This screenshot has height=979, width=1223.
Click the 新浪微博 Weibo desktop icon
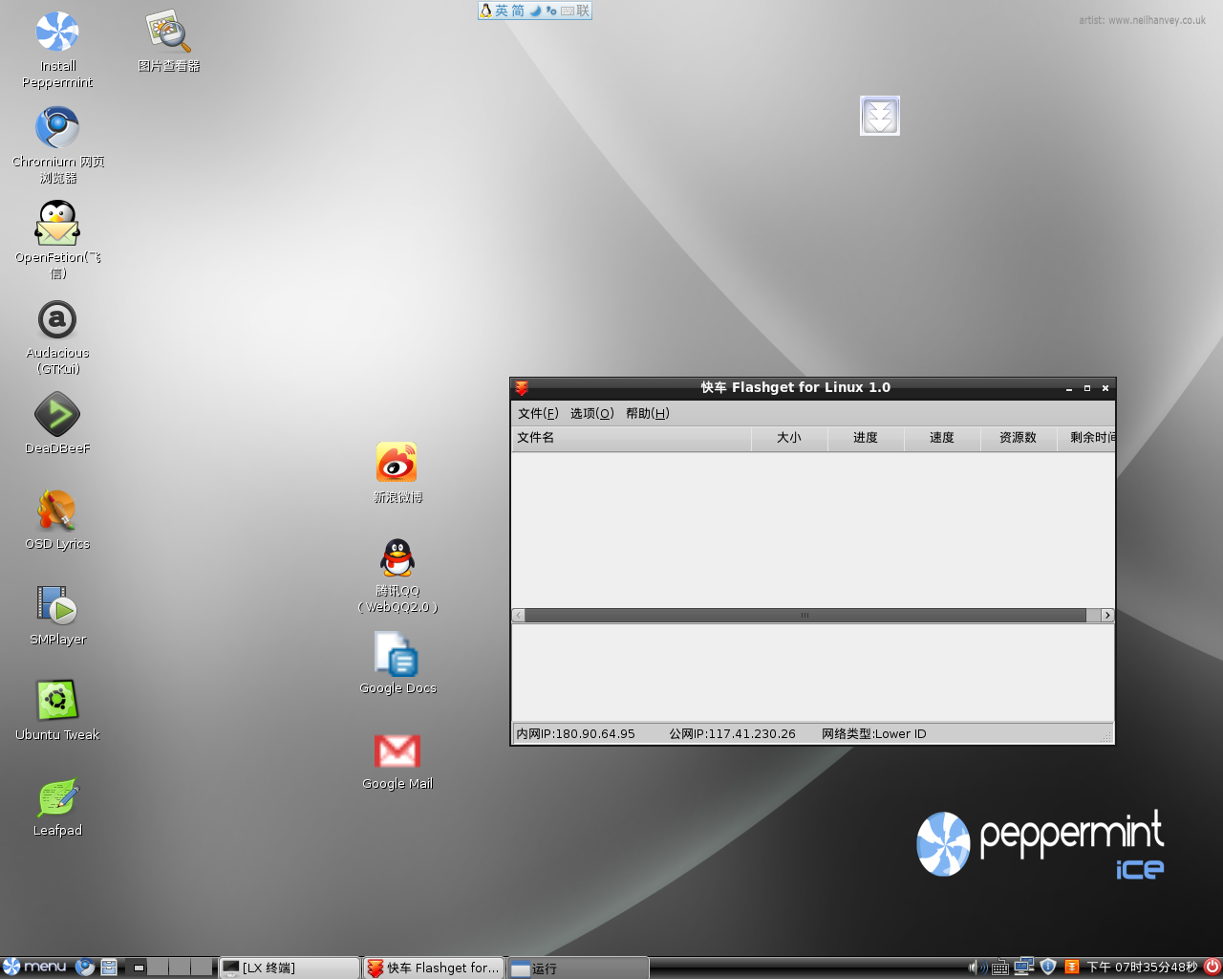point(397,464)
